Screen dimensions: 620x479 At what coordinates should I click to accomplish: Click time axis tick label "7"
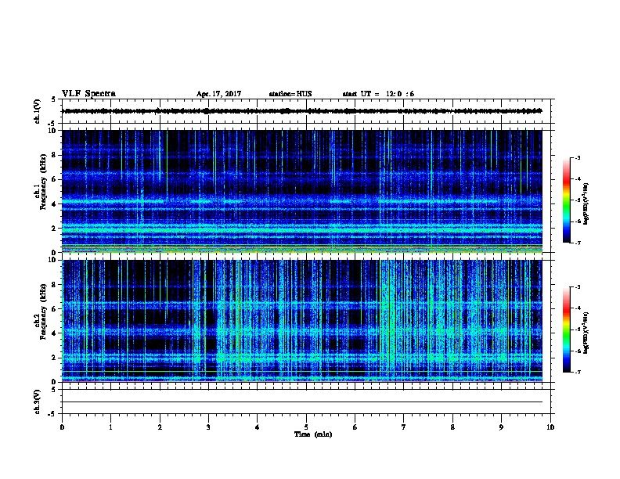404,427
